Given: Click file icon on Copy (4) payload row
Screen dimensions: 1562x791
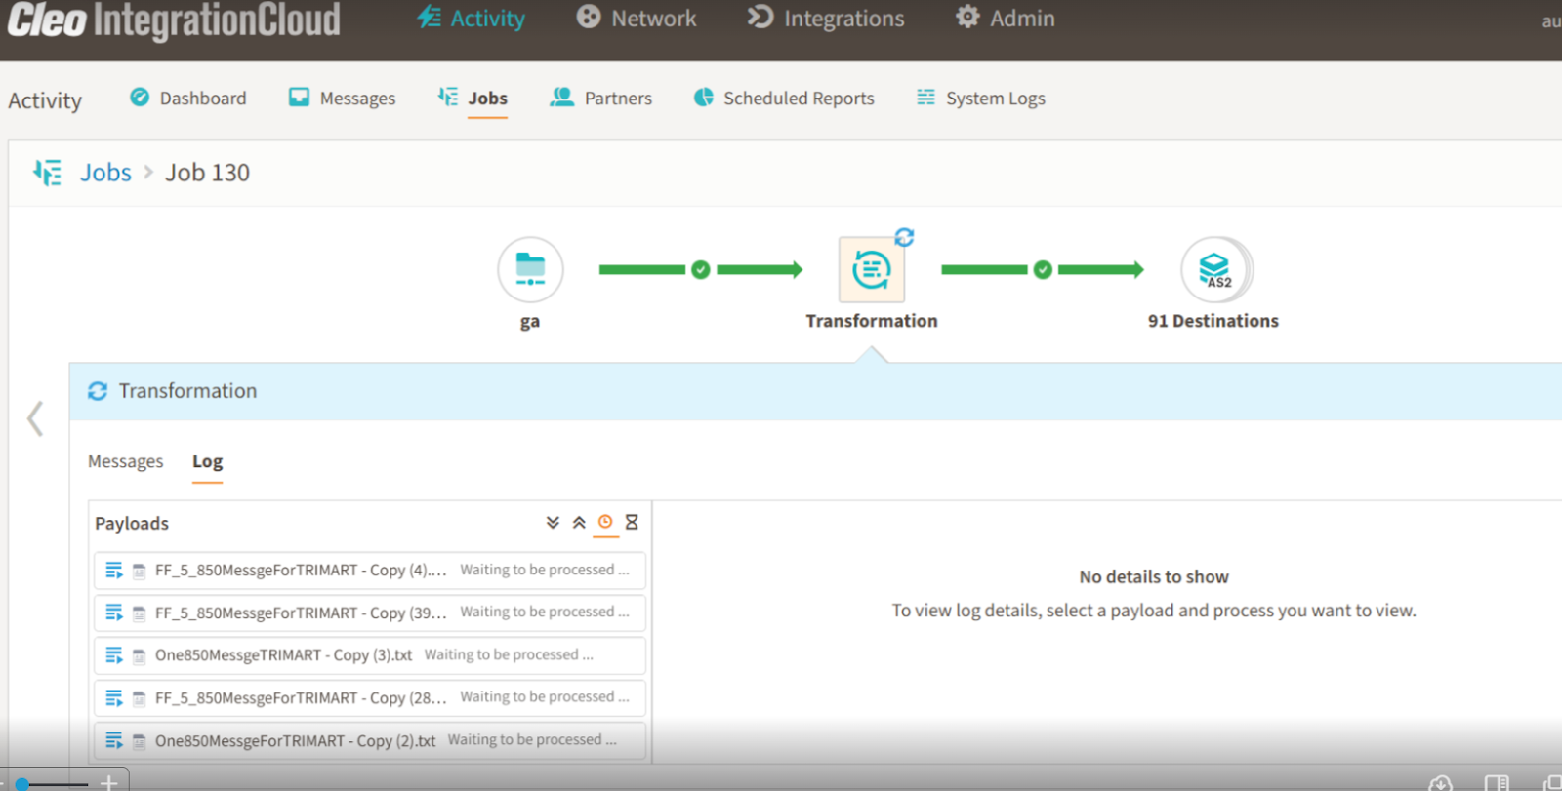Looking at the screenshot, I should click(x=140, y=571).
